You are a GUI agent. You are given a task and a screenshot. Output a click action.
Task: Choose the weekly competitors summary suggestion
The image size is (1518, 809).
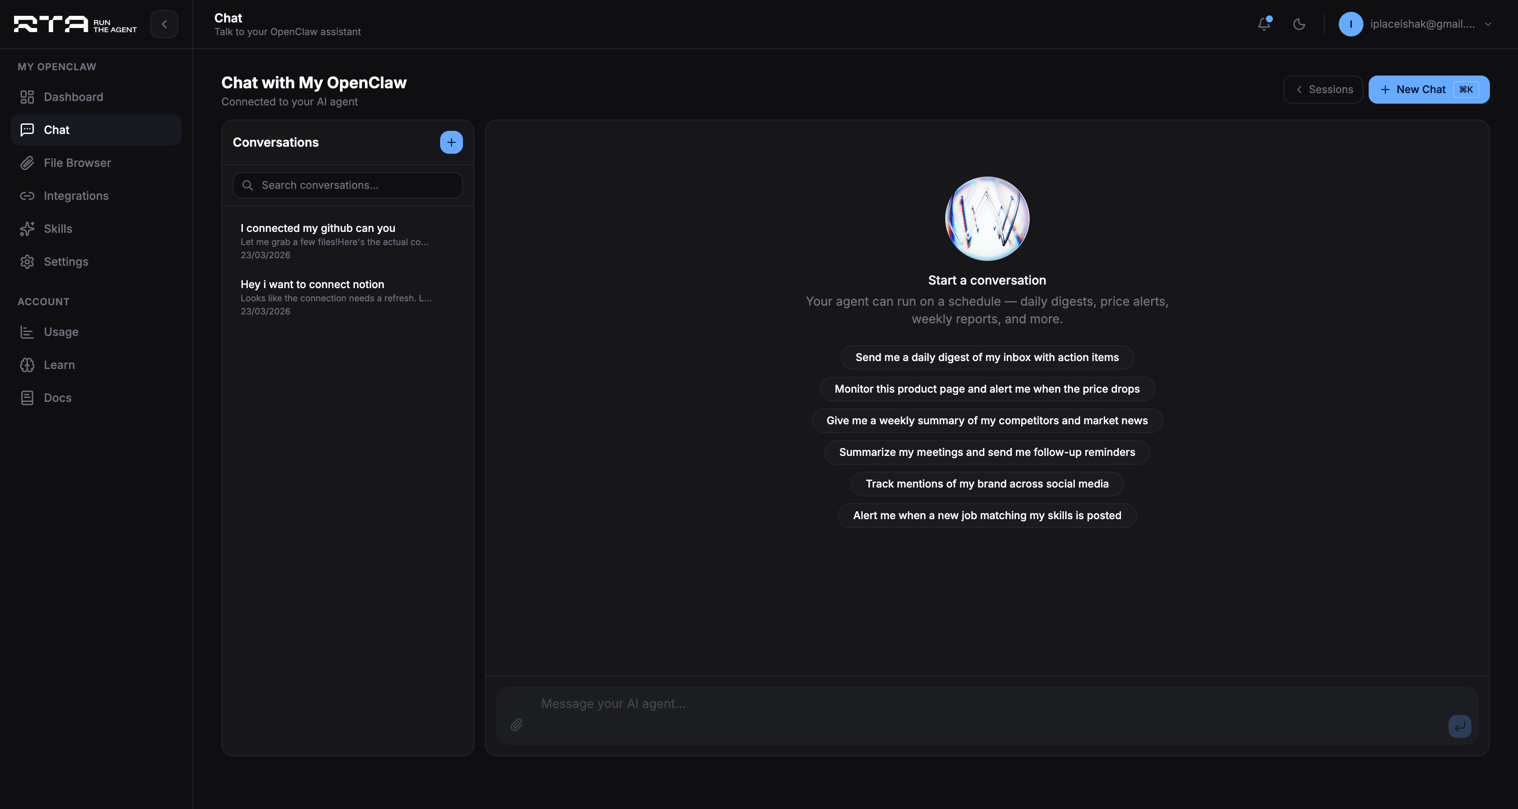click(x=987, y=420)
